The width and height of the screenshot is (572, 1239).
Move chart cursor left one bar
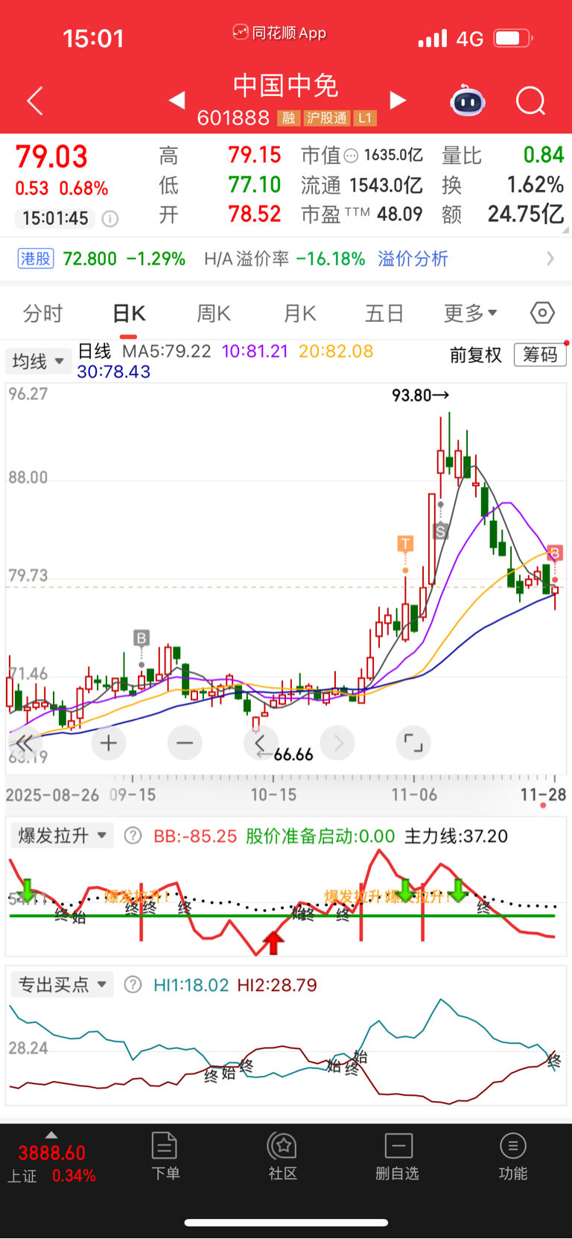pos(261,743)
